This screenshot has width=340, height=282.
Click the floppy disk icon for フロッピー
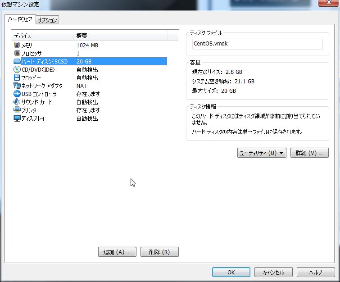tap(17, 77)
